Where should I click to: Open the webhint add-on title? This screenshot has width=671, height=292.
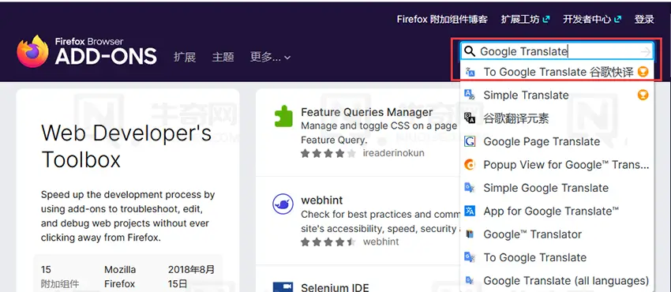click(x=322, y=200)
